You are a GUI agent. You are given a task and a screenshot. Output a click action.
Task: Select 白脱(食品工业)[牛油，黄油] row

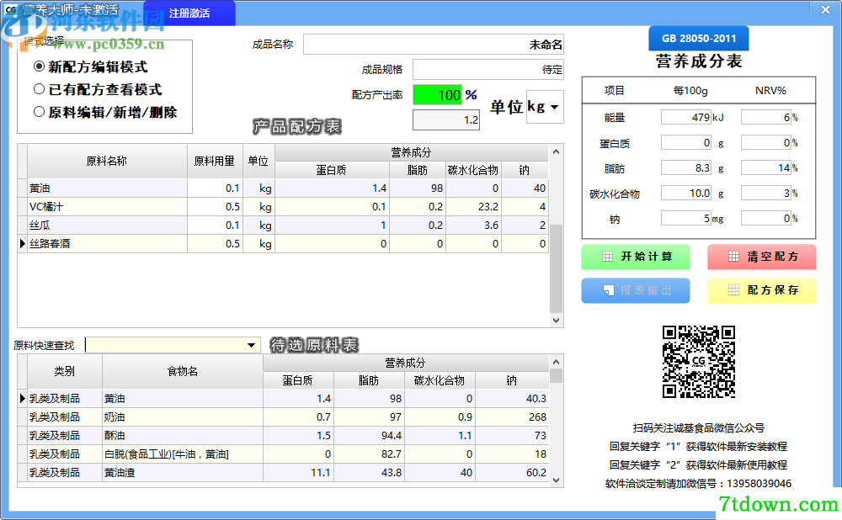pos(283,454)
